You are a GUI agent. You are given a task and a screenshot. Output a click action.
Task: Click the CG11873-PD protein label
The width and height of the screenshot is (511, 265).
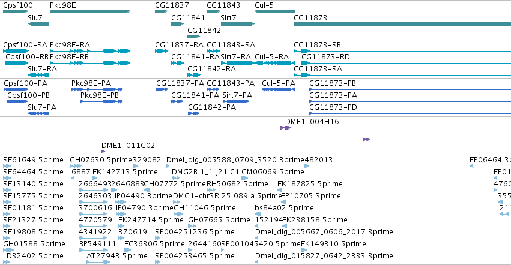(333, 107)
